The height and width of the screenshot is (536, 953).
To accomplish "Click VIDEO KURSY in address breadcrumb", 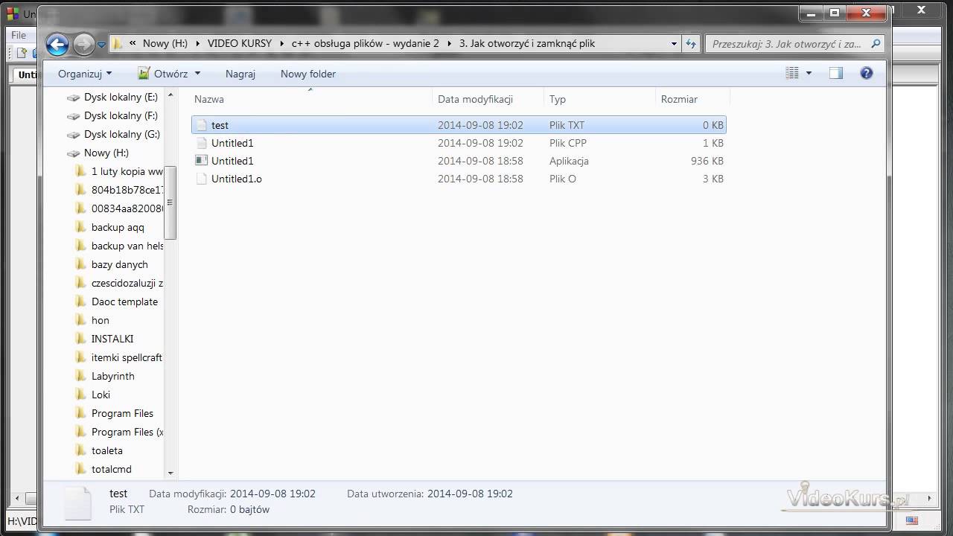I will pyautogui.click(x=240, y=44).
